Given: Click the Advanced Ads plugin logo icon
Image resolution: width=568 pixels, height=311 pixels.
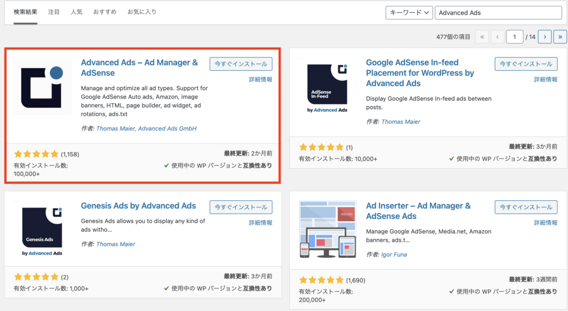Looking at the screenshot, I should 43,86.
